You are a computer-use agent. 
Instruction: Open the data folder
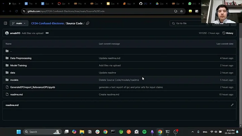click(x=13, y=73)
